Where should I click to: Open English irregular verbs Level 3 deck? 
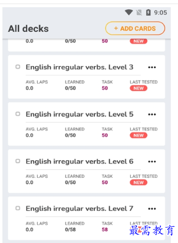coord(79,67)
